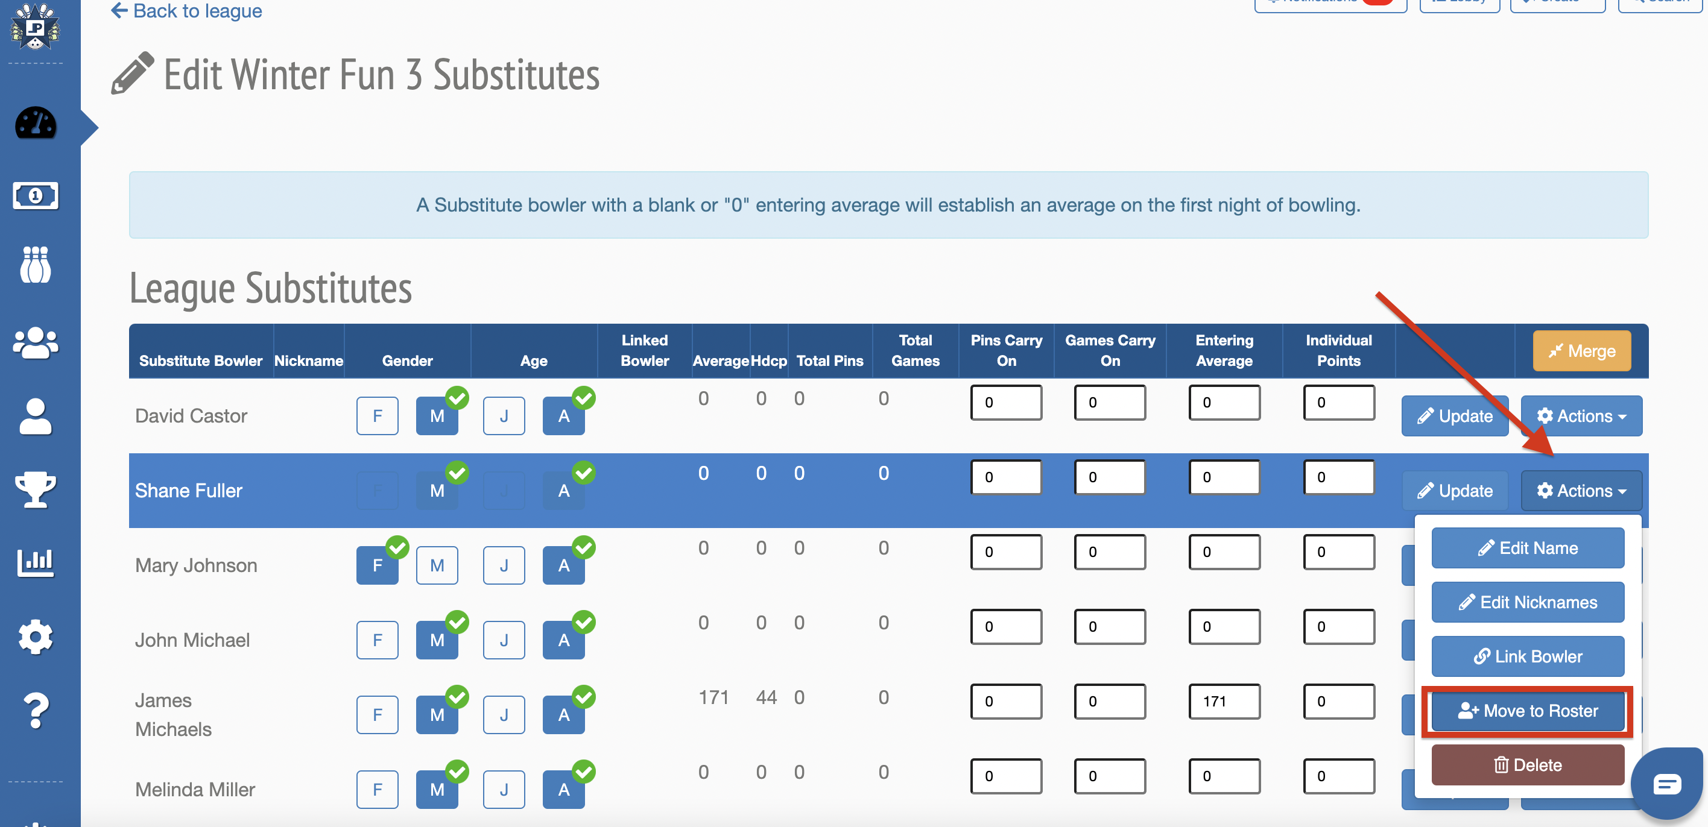Open the dashboard speedometer sidebar icon

tap(36, 124)
